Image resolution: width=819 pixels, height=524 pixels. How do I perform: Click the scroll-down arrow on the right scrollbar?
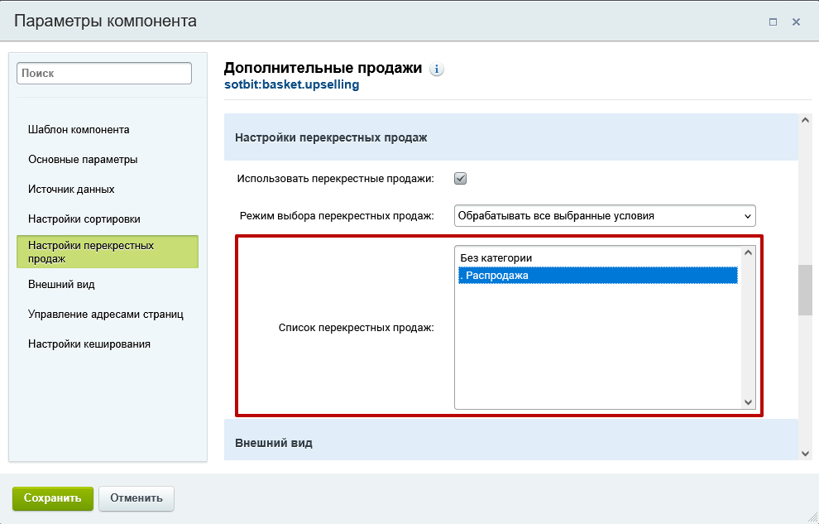click(804, 452)
